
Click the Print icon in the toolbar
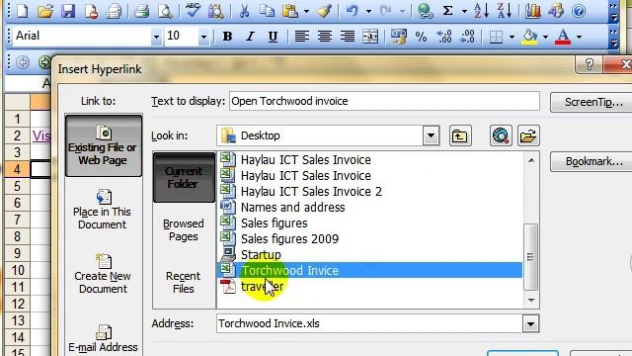pyautogui.click(x=141, y=11)
